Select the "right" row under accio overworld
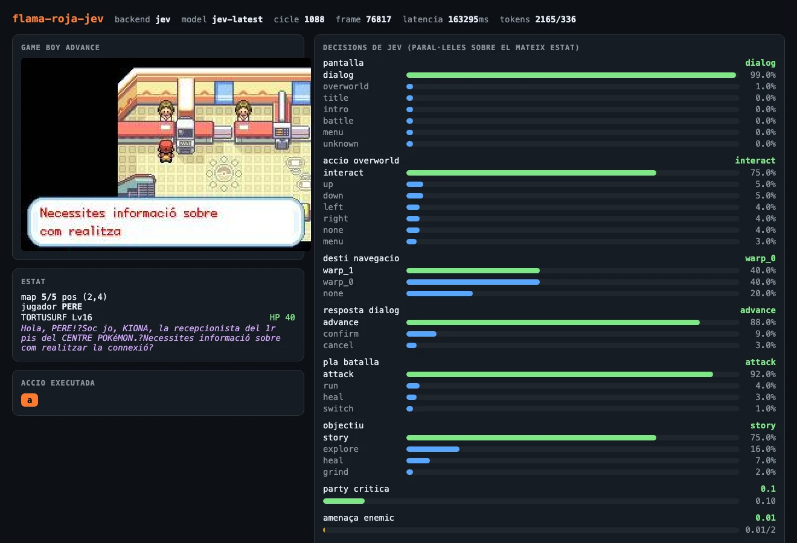The width and height of the screenshot is (797, 543). tap(549, 218)
